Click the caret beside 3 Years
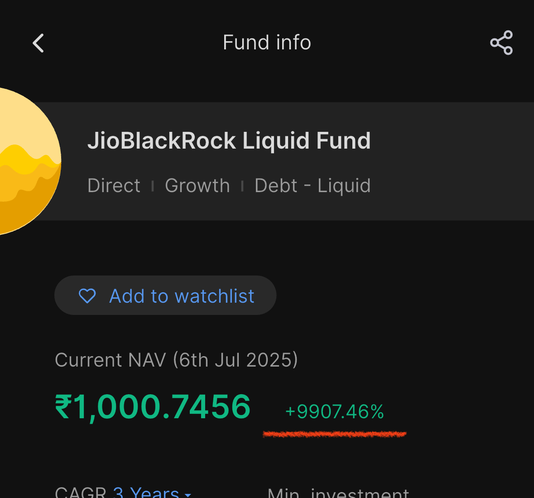The height and width of the screenshot is (498, 534). (188, 494)
